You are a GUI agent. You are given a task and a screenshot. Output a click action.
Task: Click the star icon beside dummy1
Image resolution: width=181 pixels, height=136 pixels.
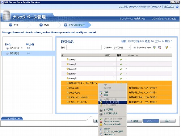click(x=68, y=59)
